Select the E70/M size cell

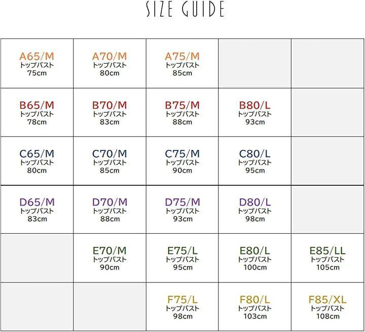(109, 258)
